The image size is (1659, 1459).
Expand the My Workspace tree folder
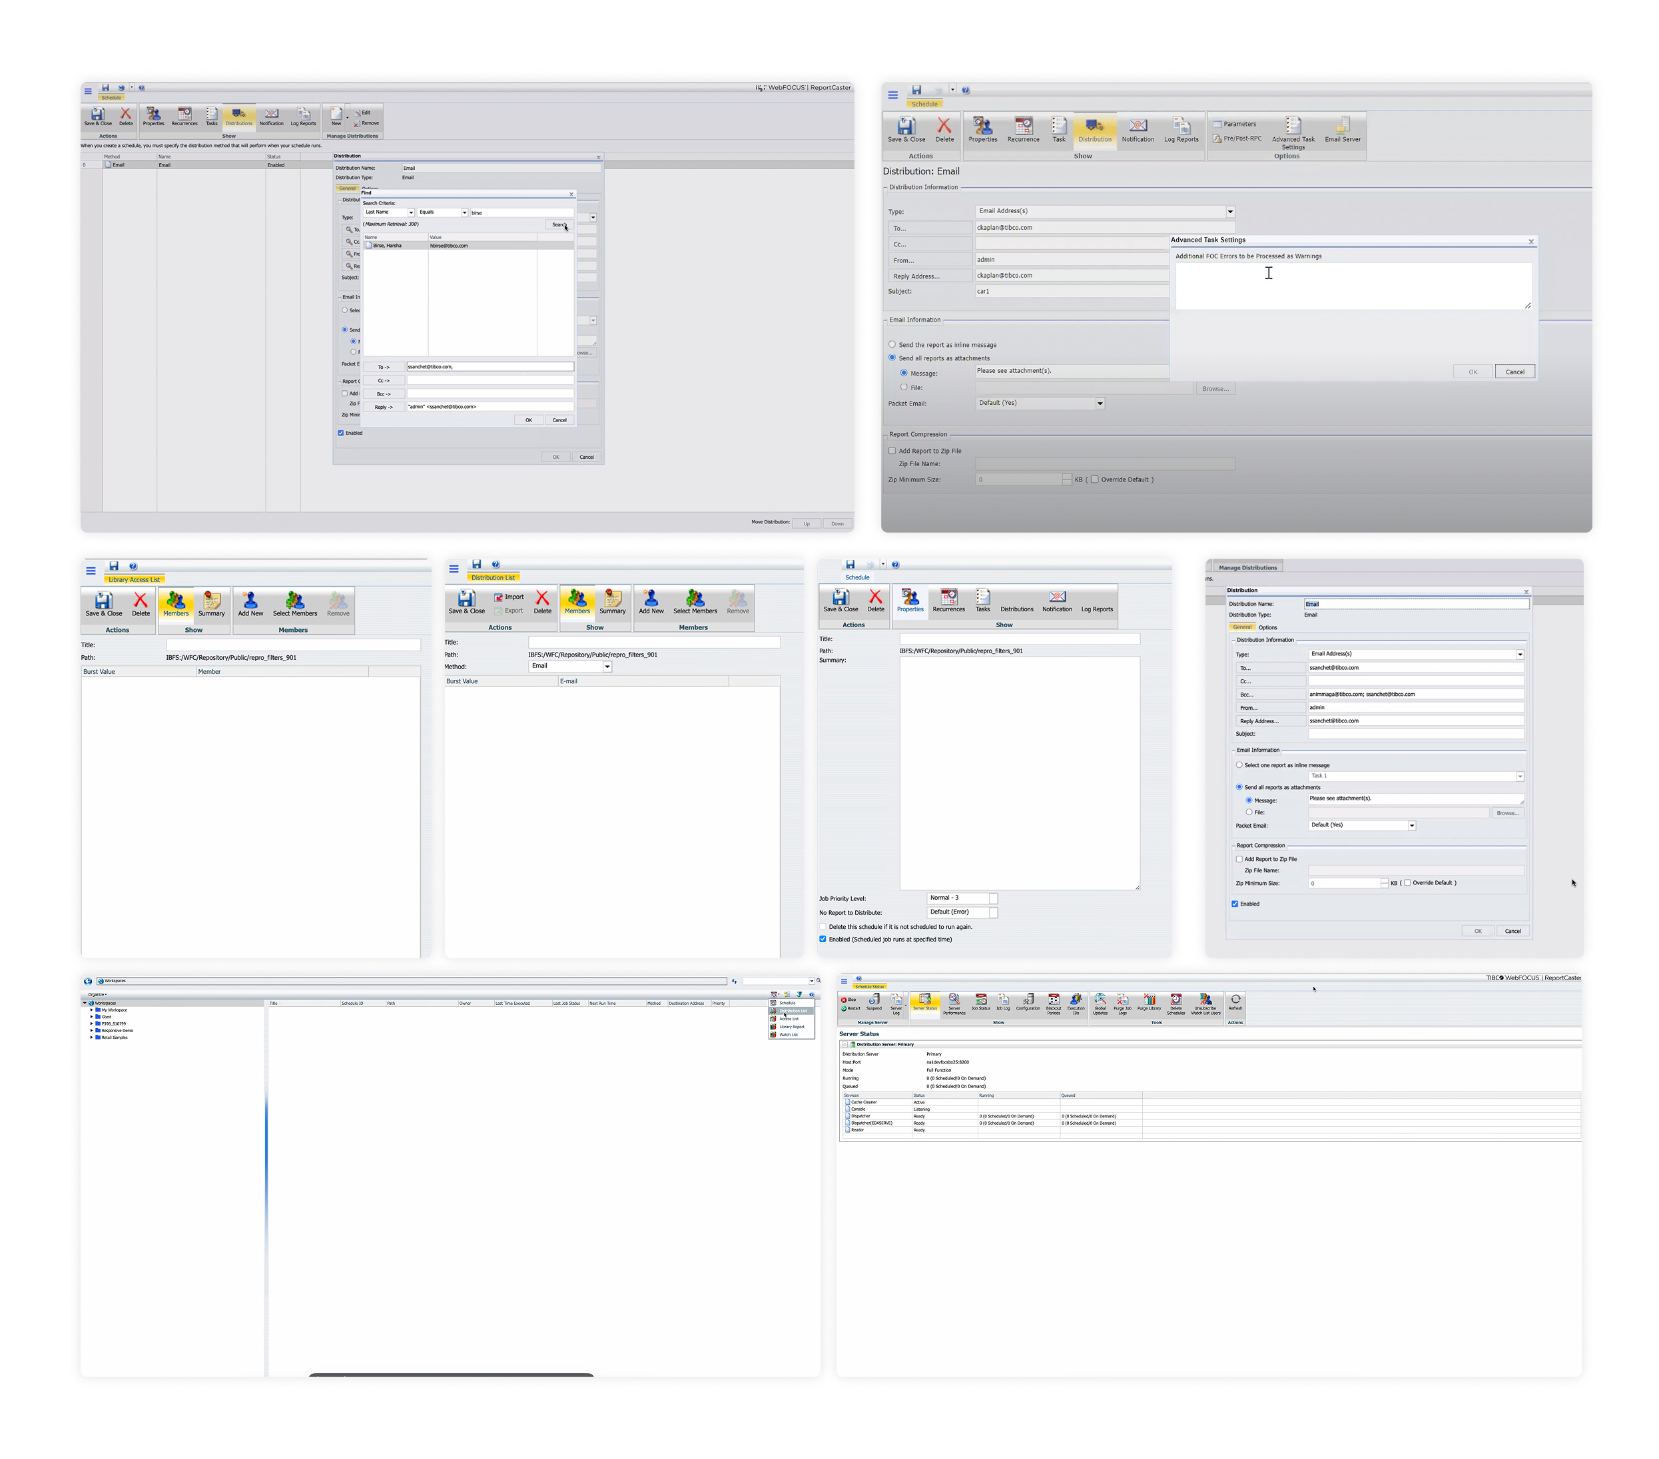click(92, 1010)
